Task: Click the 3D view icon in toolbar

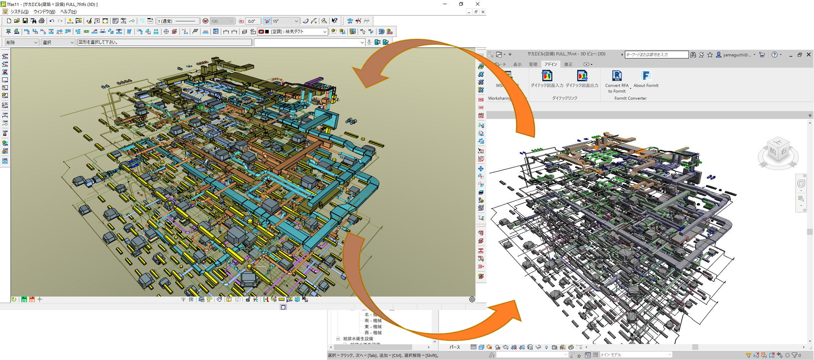Action: [x=381, y=32]
